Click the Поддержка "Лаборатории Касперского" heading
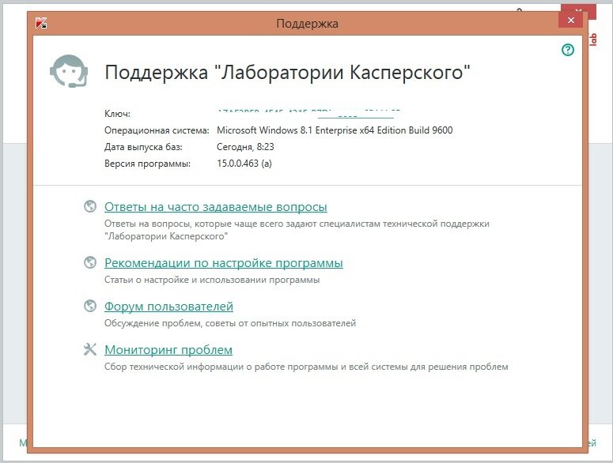Screen dimensions: 613x463 (x=288, y=74)
